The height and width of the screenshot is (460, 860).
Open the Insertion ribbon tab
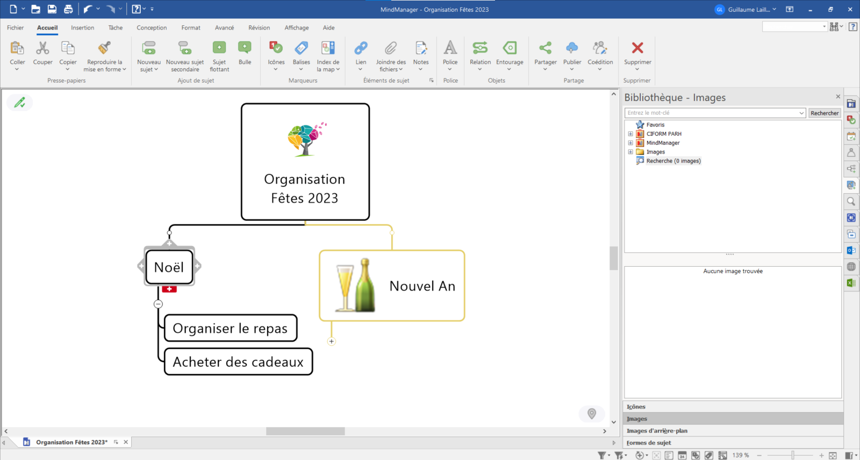82,28
